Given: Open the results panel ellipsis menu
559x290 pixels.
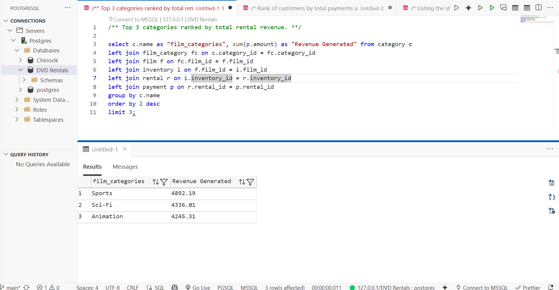Looking at the screenshot, I should click(x=550, y=149).
